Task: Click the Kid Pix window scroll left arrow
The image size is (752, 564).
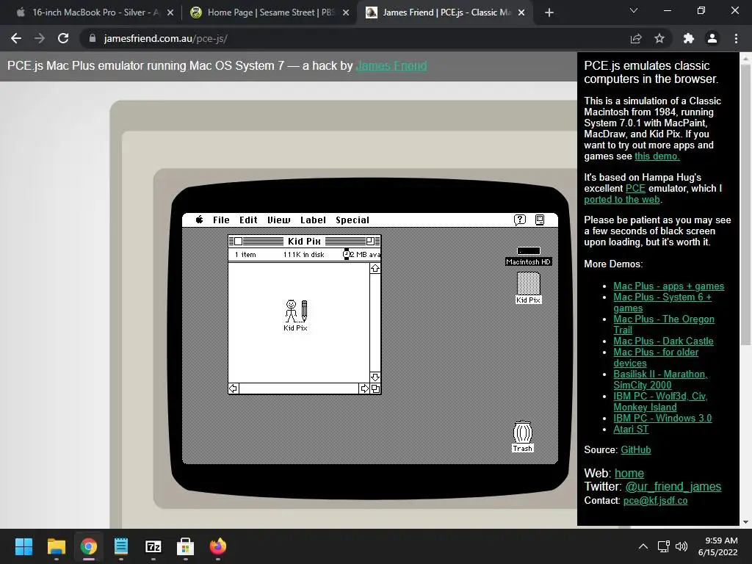Action: click(x=234, y=388)
